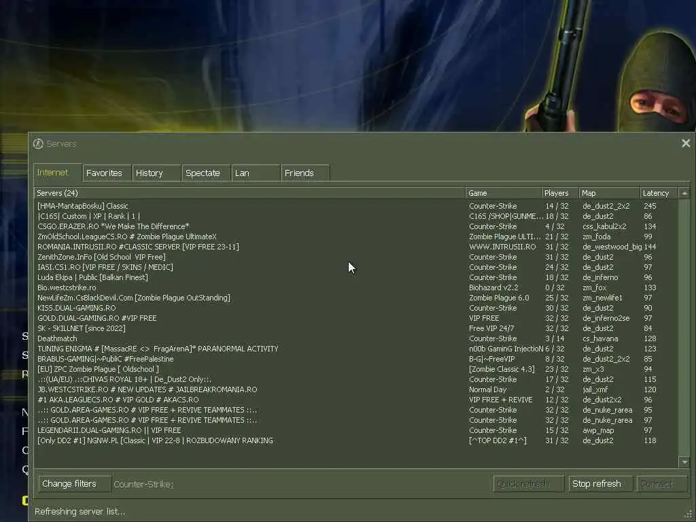The height and width of the screenshot is (522, 696).
Task: Sort by the Map column header
Action: coord(610,193)
